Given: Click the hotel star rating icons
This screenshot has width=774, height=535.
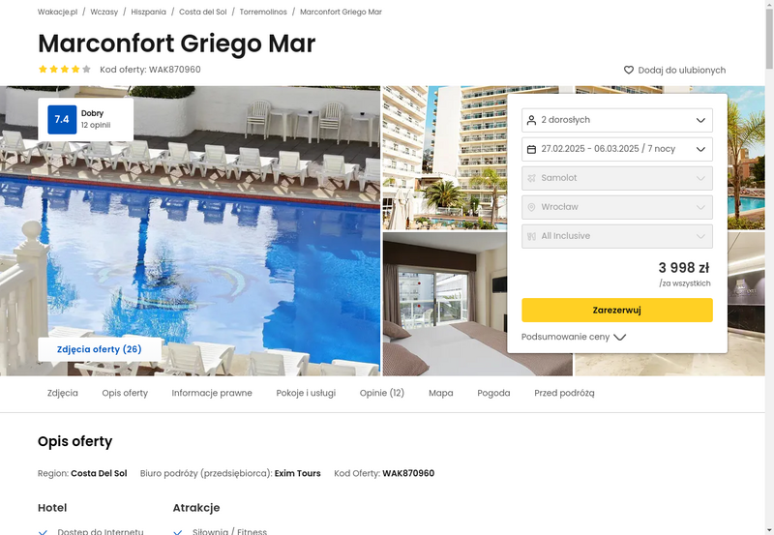Looking at the screenshot, I should (65, 69).
